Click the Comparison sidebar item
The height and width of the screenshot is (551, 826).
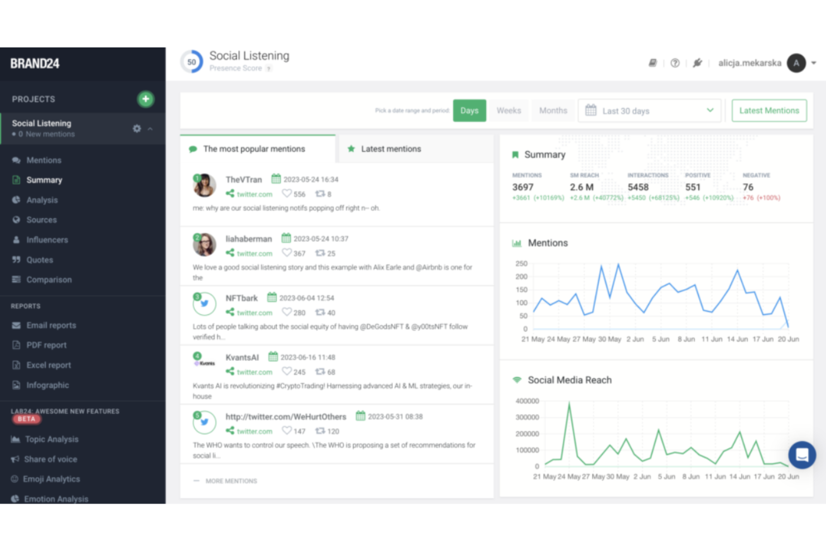click(49, 280)
